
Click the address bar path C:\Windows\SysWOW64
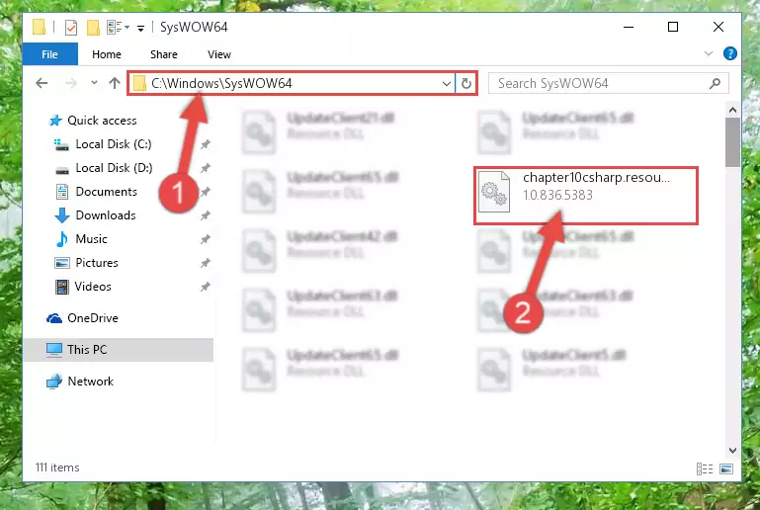click(x=221, y=83)
